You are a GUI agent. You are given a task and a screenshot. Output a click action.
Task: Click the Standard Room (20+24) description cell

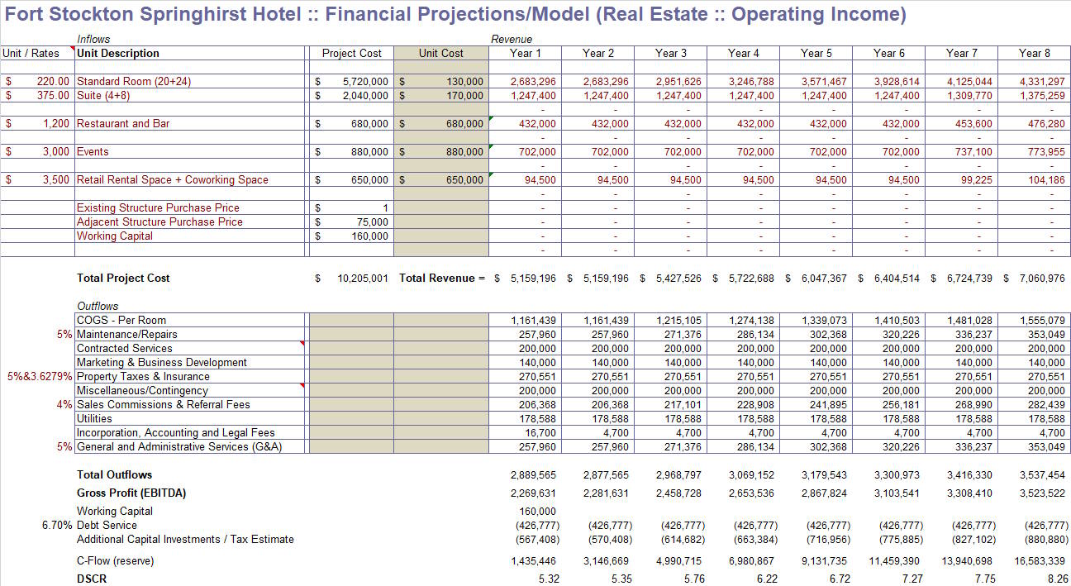click(x=133, y=82)
